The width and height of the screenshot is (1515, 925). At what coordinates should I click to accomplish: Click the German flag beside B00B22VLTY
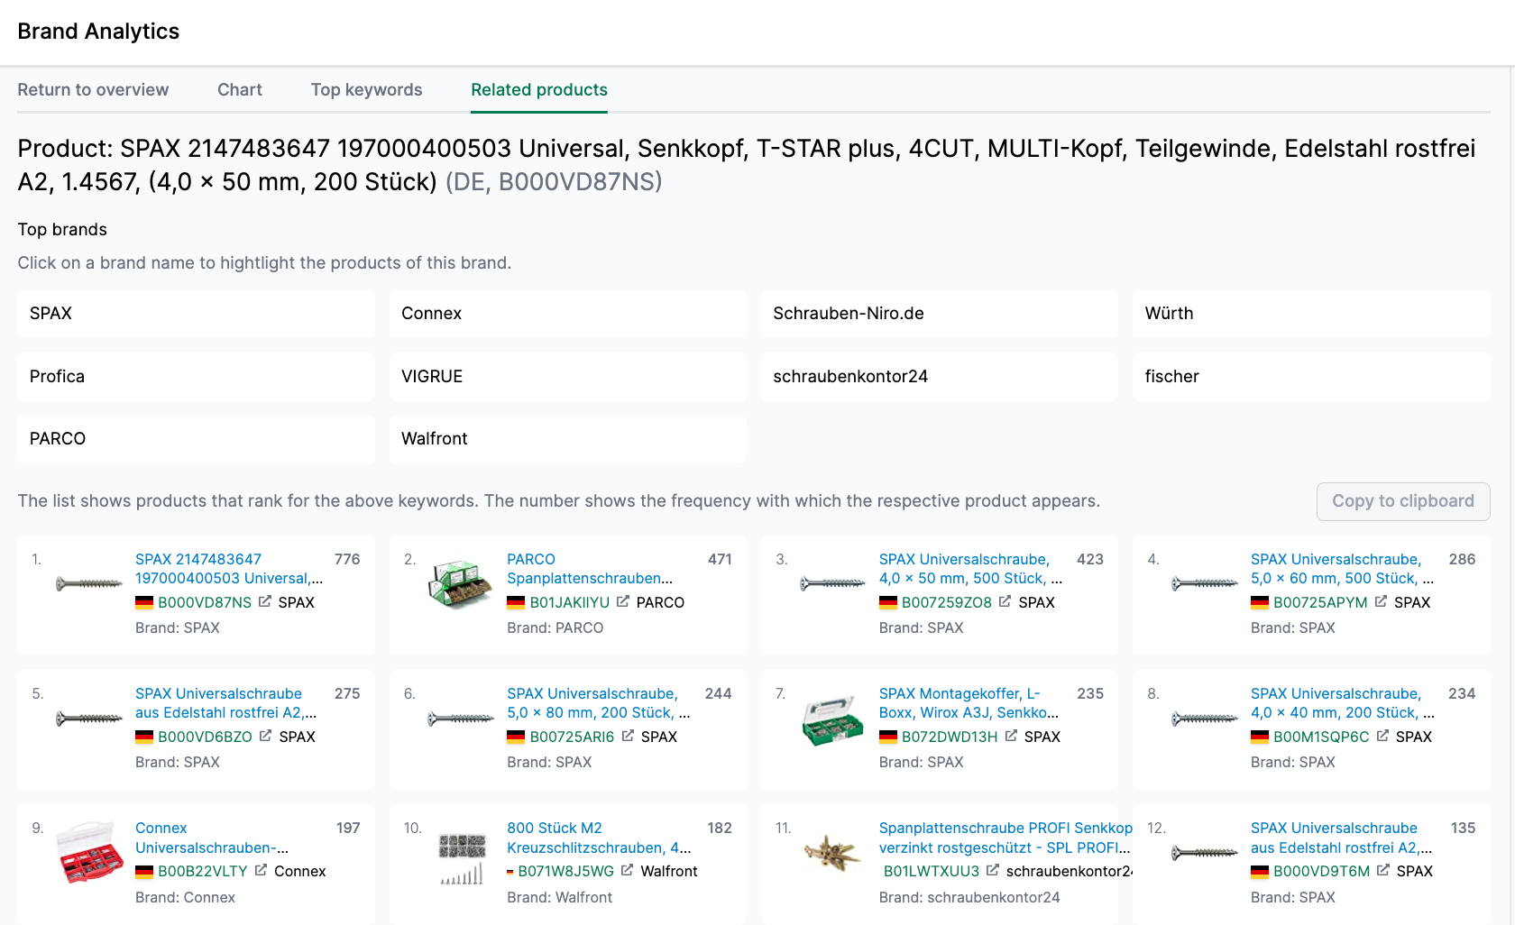[144, 871]
